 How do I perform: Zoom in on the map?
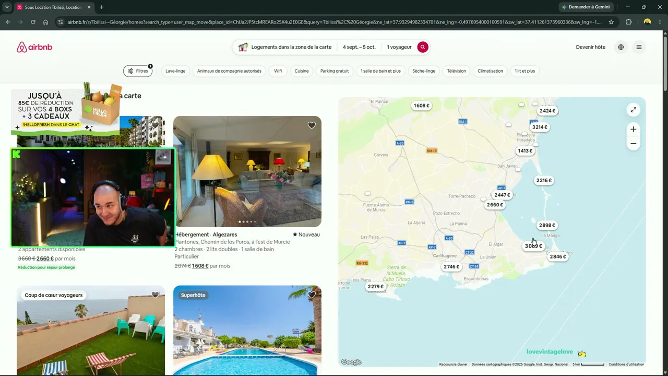(x=633, y=130)
